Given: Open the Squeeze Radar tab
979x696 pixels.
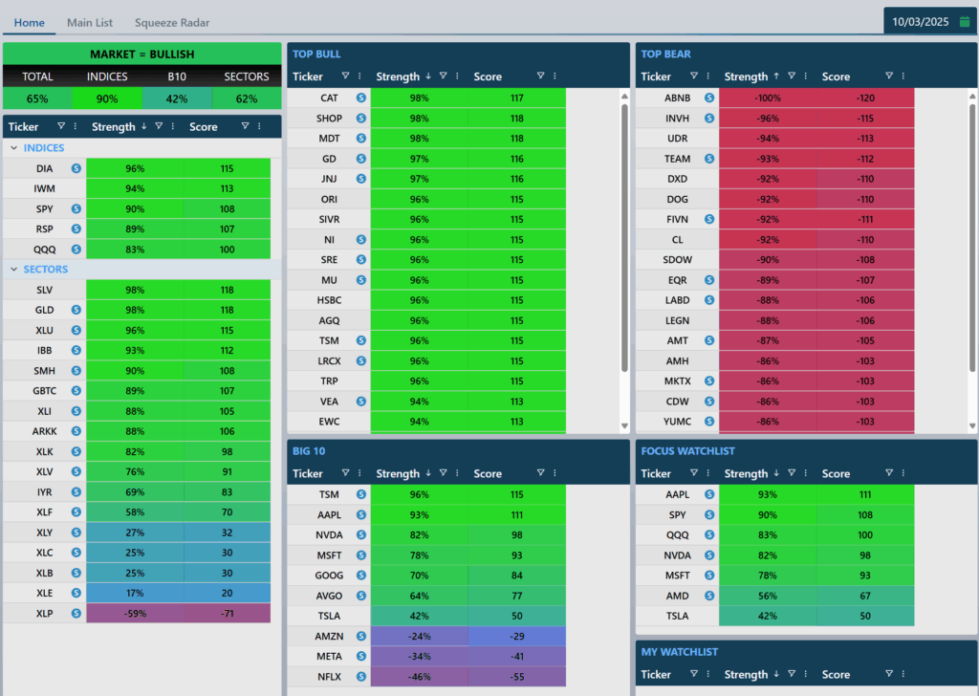Looking at the screenshot, I should tap(172, 22).
